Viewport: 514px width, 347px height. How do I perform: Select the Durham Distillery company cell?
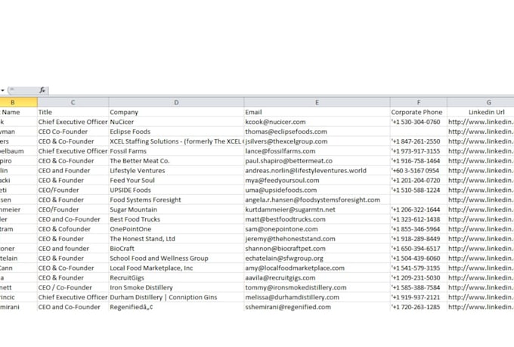click(x=176, y=297)
